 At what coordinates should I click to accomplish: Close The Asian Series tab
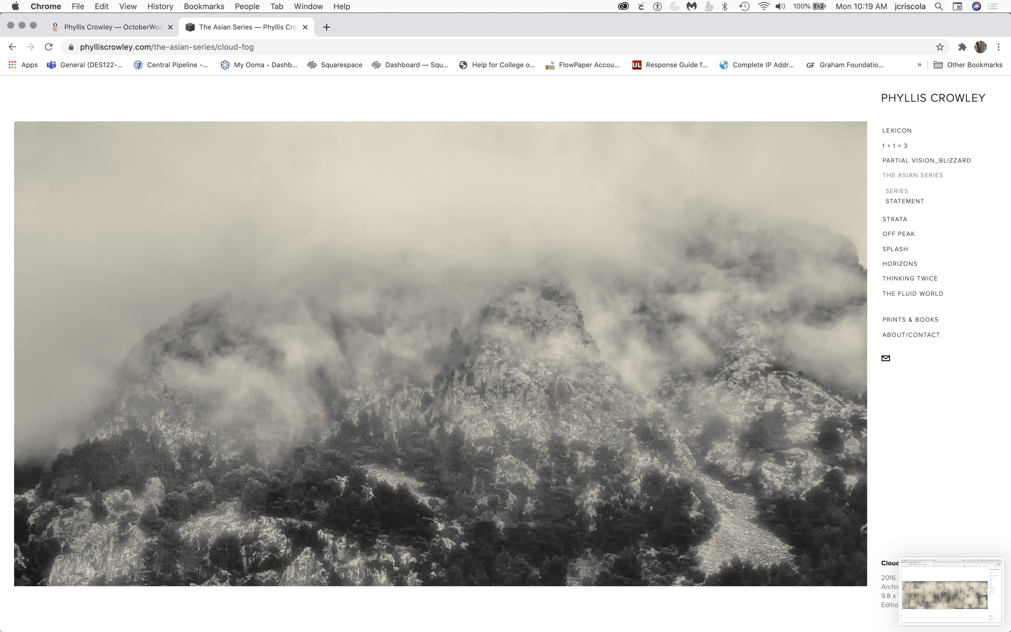[305, 27]
